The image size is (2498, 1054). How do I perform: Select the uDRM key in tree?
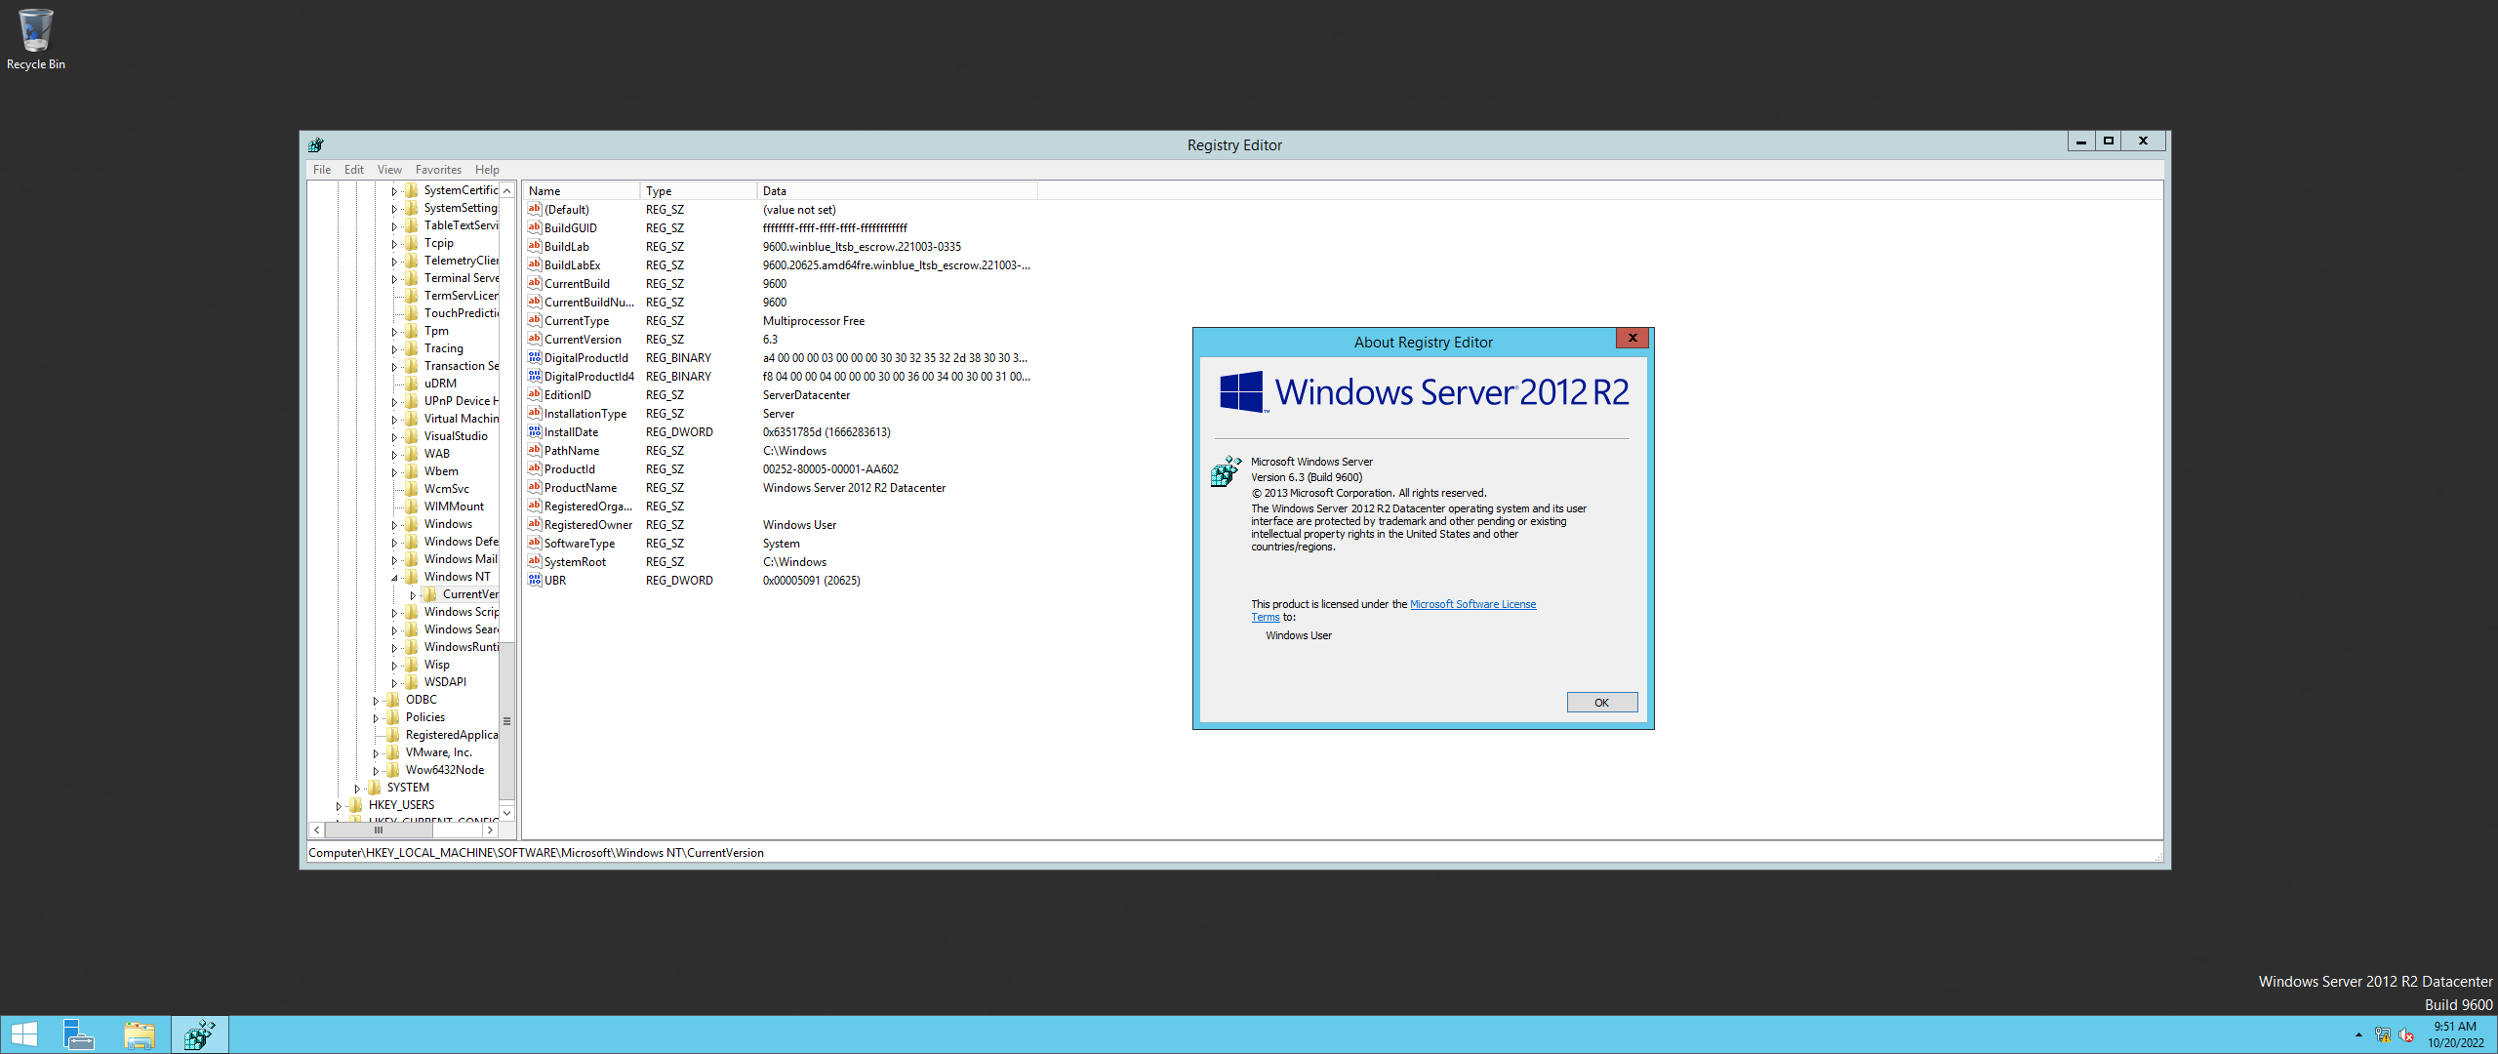440,384
